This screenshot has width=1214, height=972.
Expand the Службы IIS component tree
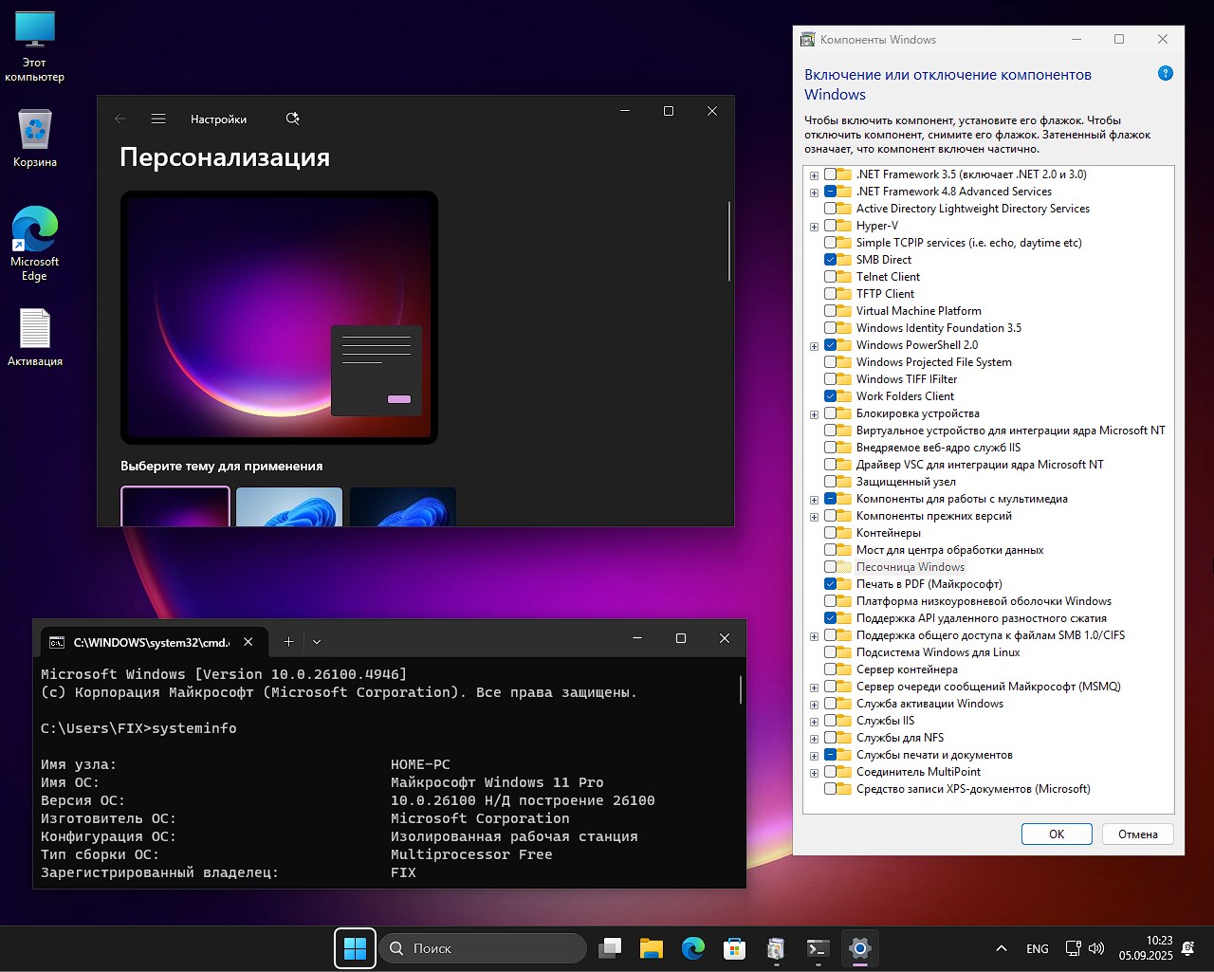[814, 722]
